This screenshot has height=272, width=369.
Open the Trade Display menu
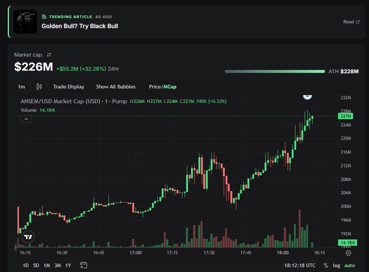[x=68, y=87]
